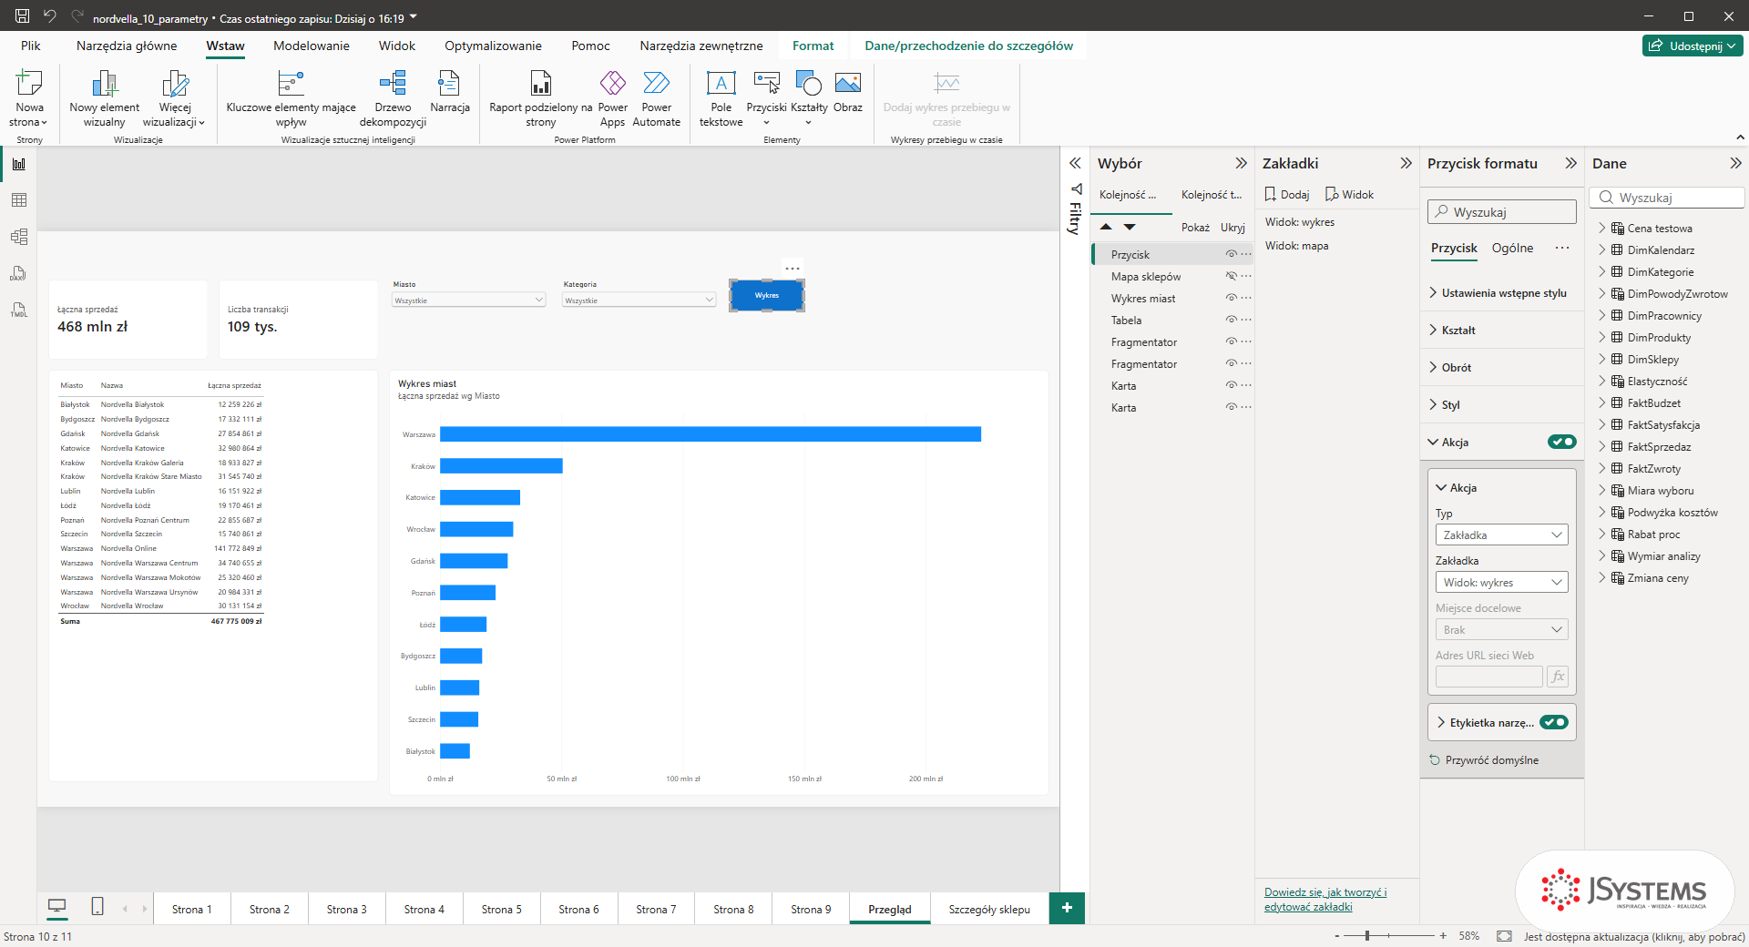Insert a text box from the ribbon
1749x947 pixels.
721,98
